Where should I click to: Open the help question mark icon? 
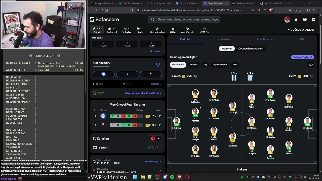click(305, 20)
